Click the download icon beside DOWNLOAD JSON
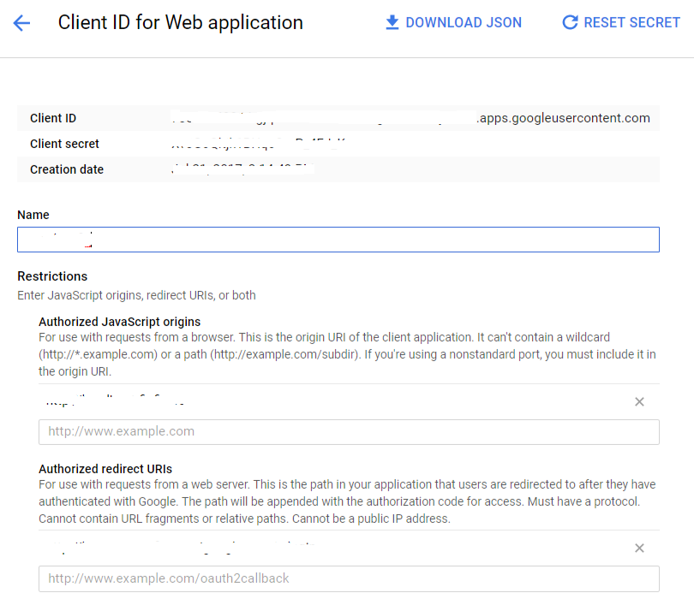 pyautogui.click(x=392, y=22)
